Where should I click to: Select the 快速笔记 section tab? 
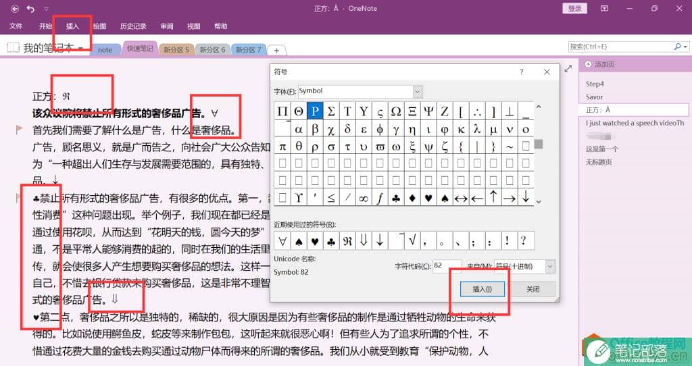(x=139, y=49)
